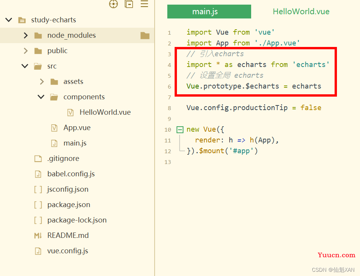Click the locate-file target icon
Viewport: 360px width, 276px height.
pos(113,4)
